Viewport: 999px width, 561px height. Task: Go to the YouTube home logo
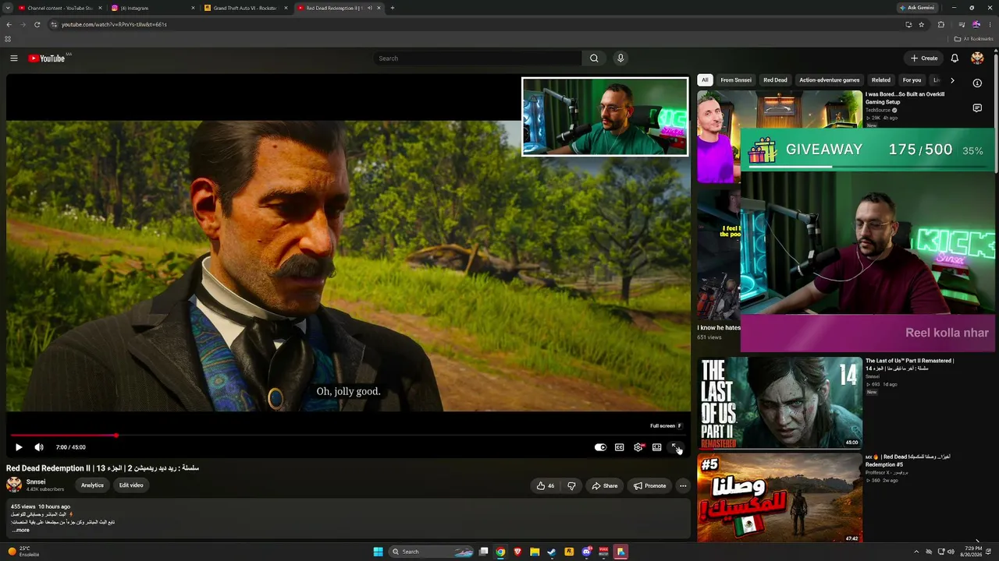tap(47, 58)
